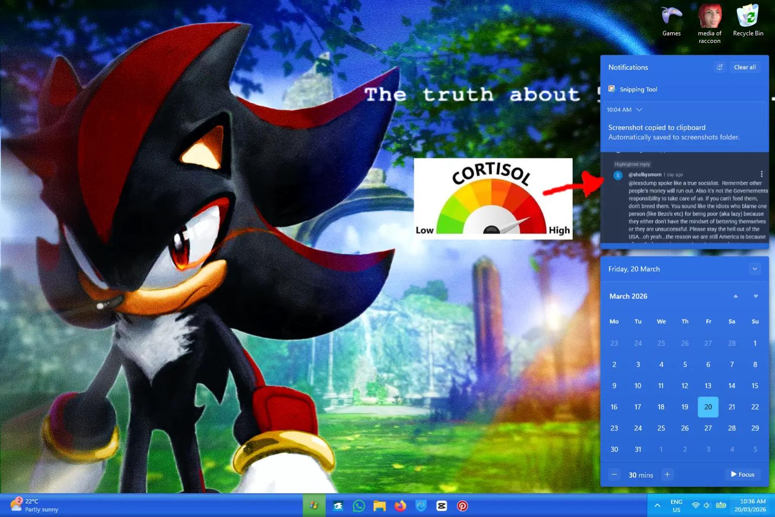
Task: Click the taskbar clock showing 10:36 AM
Action: (750, 505)
